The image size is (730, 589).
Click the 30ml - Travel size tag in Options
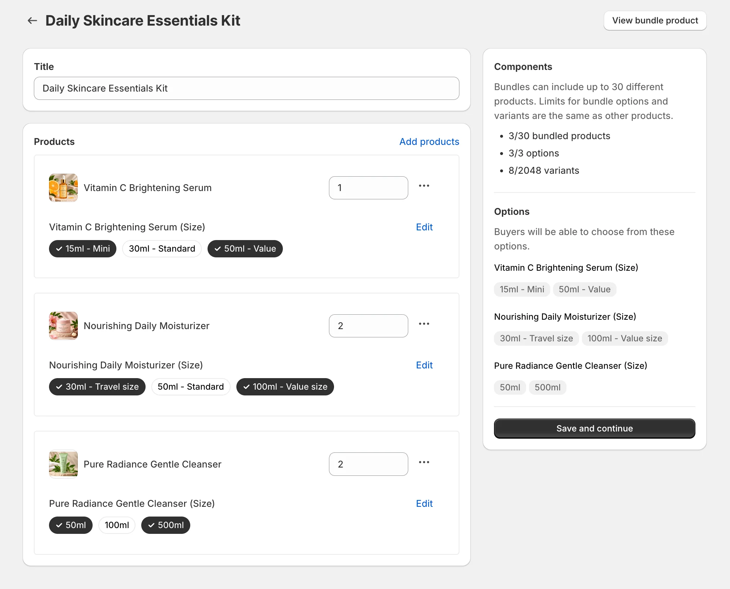click(536, 338)
